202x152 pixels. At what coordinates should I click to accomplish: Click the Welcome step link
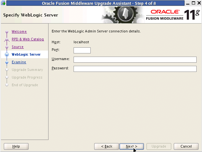click(x=19, y=31)
